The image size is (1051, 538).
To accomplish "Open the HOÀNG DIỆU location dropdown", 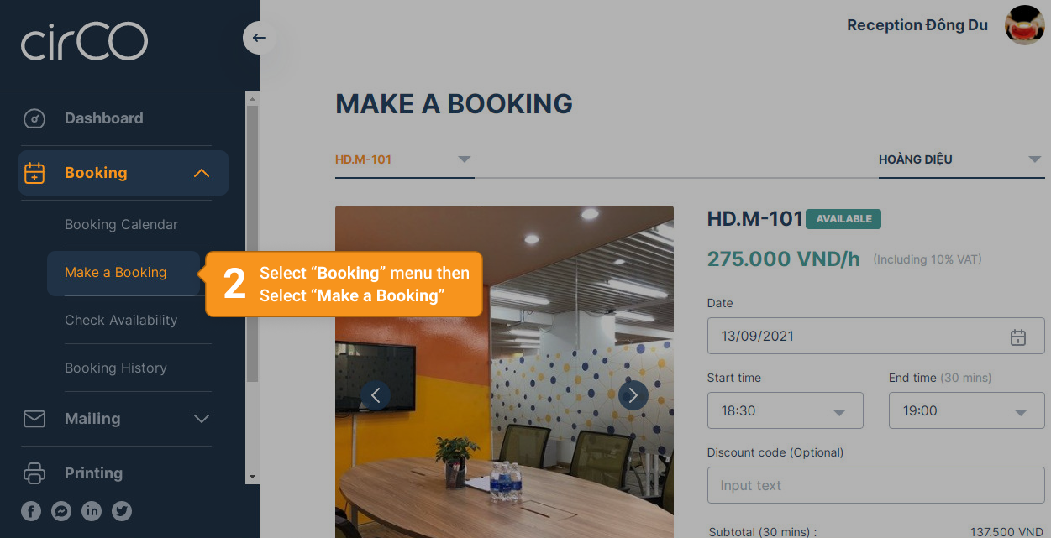I will (x=960, y=159).
